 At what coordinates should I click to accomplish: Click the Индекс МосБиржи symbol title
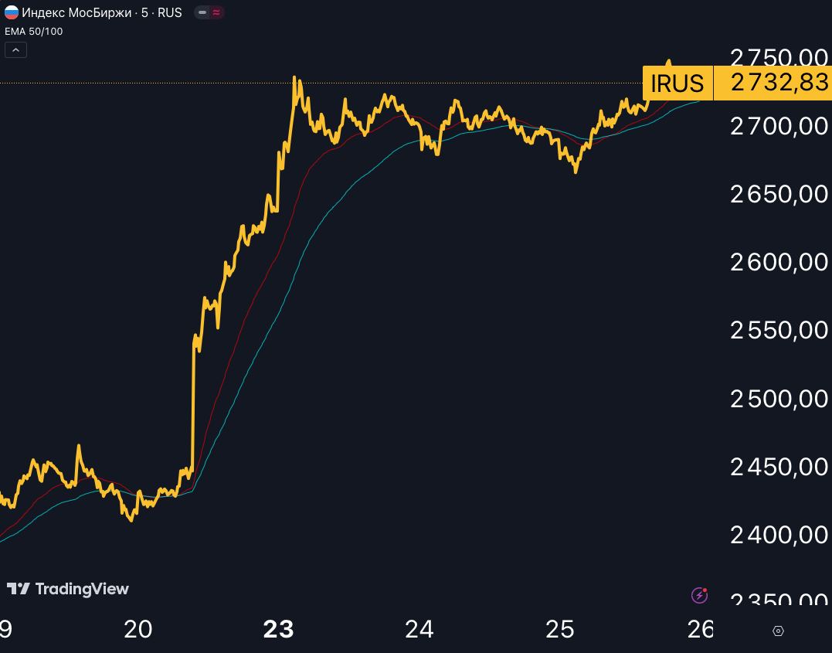point(76,12)
